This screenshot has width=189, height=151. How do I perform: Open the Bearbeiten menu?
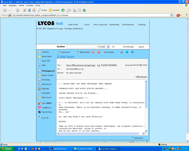(13, 5)
